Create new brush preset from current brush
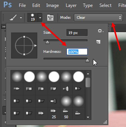 pyautogui.click(x=98, y=41)
